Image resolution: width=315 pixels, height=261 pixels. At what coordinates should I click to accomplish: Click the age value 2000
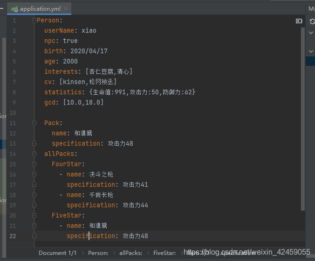(70, 61)
